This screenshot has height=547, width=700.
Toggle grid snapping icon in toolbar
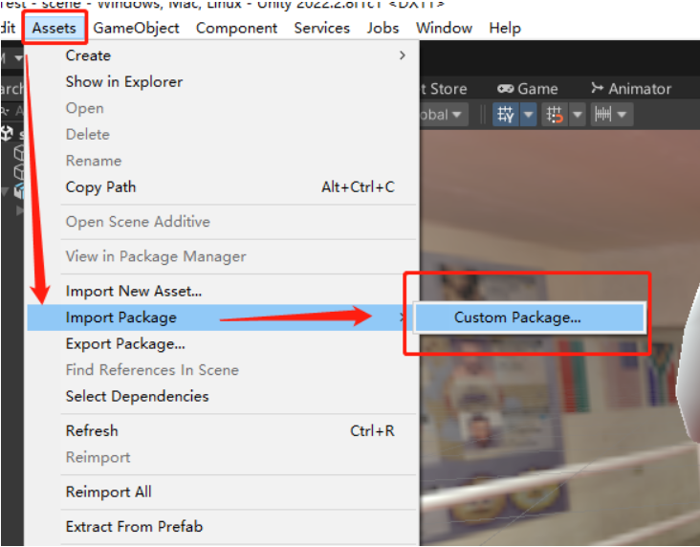click(555, 115)
